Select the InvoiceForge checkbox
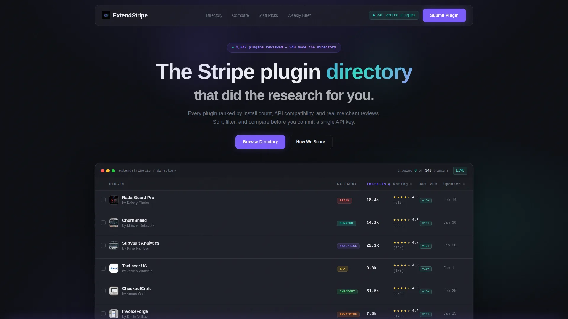 [103, 314]
